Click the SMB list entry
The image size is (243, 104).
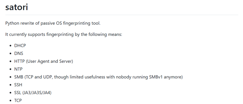[x=98, y=77]
